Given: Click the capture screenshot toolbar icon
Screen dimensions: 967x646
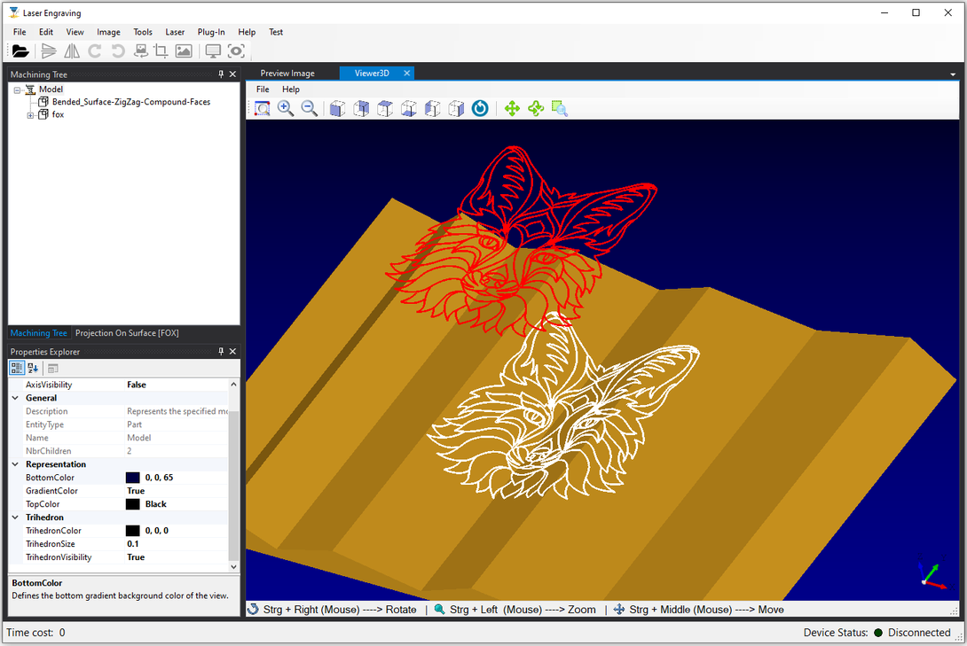Looking at the screenshot, I should (236, 51).
